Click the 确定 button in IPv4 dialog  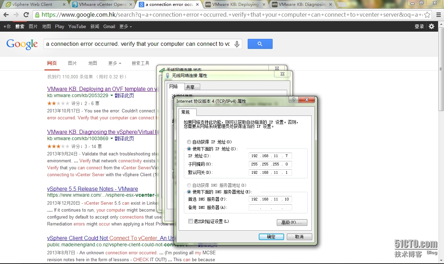click(271, 237)
